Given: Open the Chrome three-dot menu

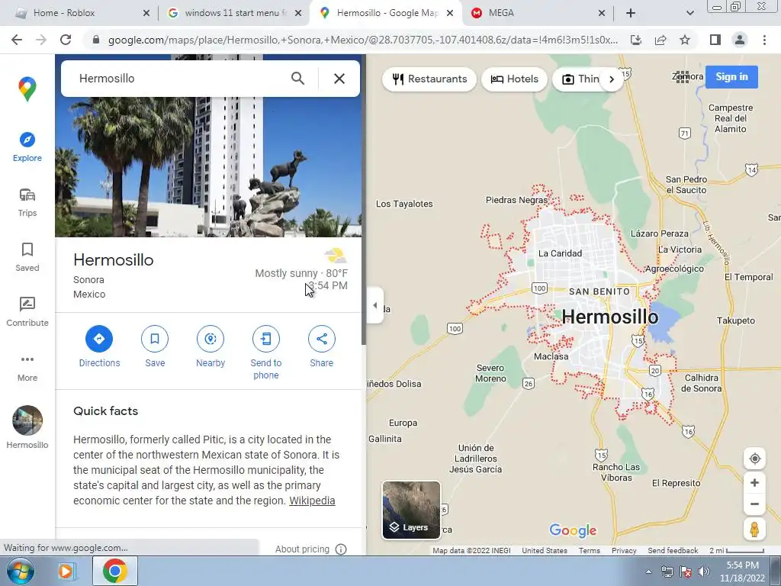Looking at the screenshot, I should click(764, 40).
